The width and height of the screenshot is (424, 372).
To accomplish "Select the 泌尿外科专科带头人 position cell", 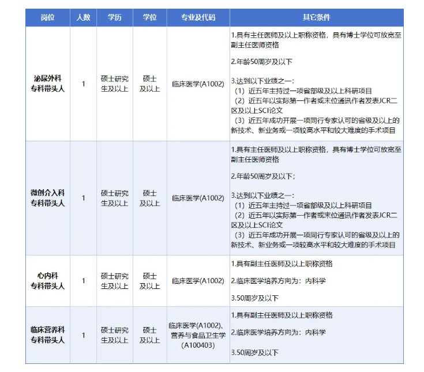I will tap(47, 84).
